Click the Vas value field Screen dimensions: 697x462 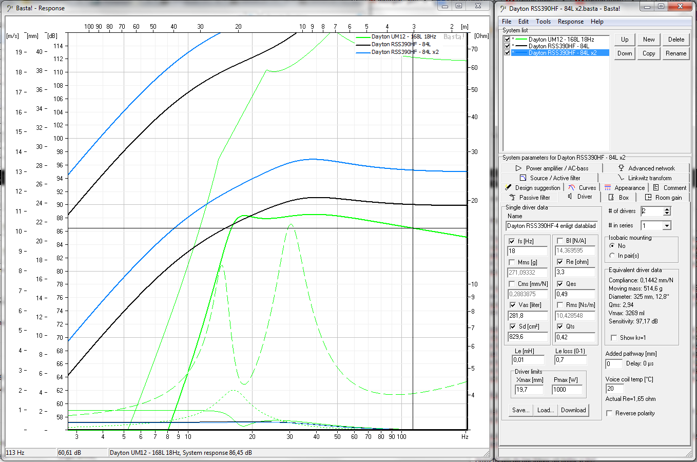pos(528,316)
